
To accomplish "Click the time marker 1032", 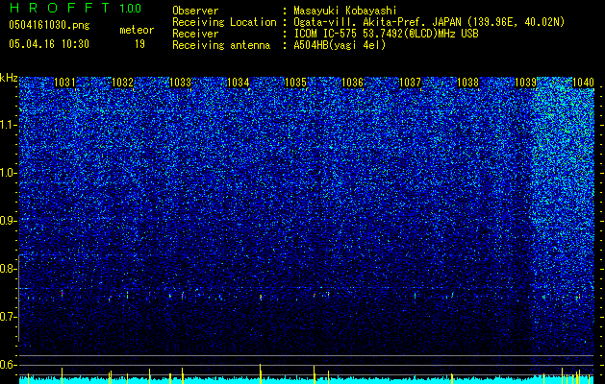I will point(122,83).
